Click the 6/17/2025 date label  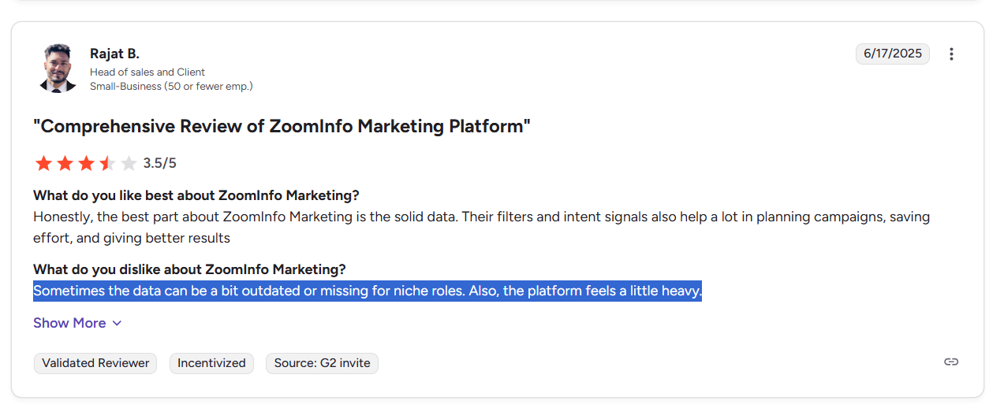pyautogui.click(x=893, y=54)
